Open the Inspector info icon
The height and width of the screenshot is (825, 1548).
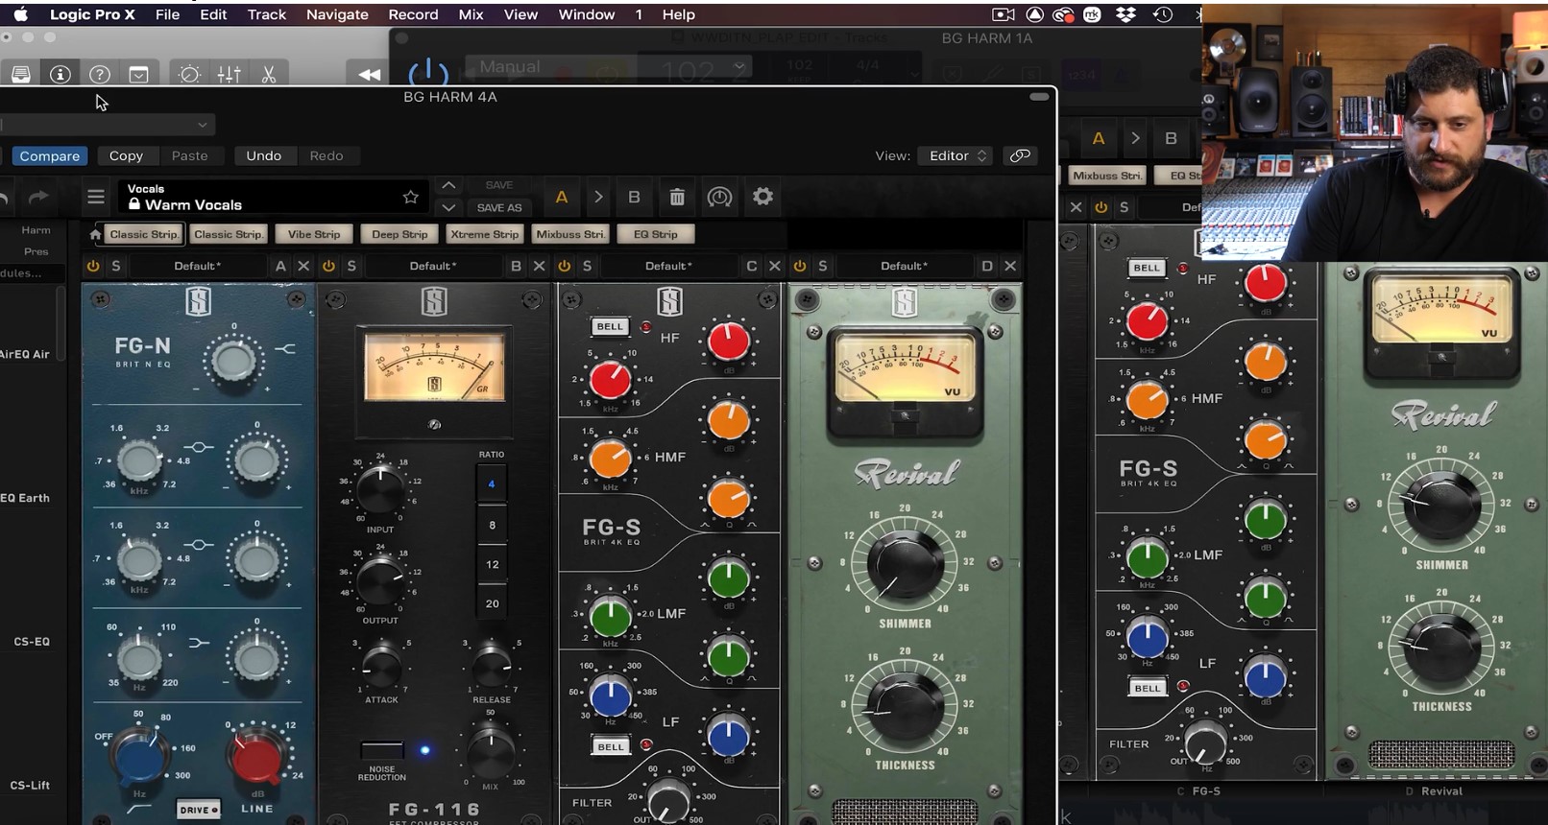[x=60, y=74]
